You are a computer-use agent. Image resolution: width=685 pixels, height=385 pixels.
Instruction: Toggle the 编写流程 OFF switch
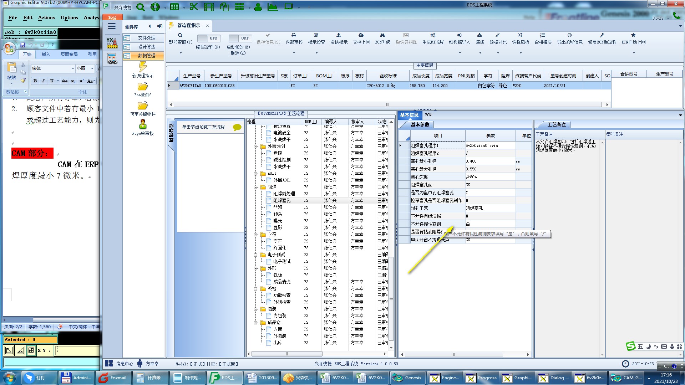[209, 38]
